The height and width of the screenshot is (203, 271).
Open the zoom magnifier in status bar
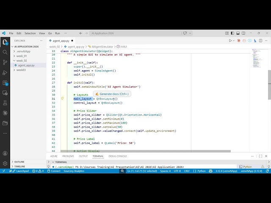[x=122, y=171]
